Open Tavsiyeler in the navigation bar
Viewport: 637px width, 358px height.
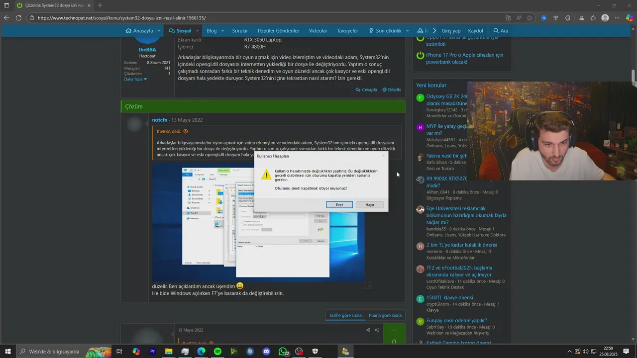point(347,31)
